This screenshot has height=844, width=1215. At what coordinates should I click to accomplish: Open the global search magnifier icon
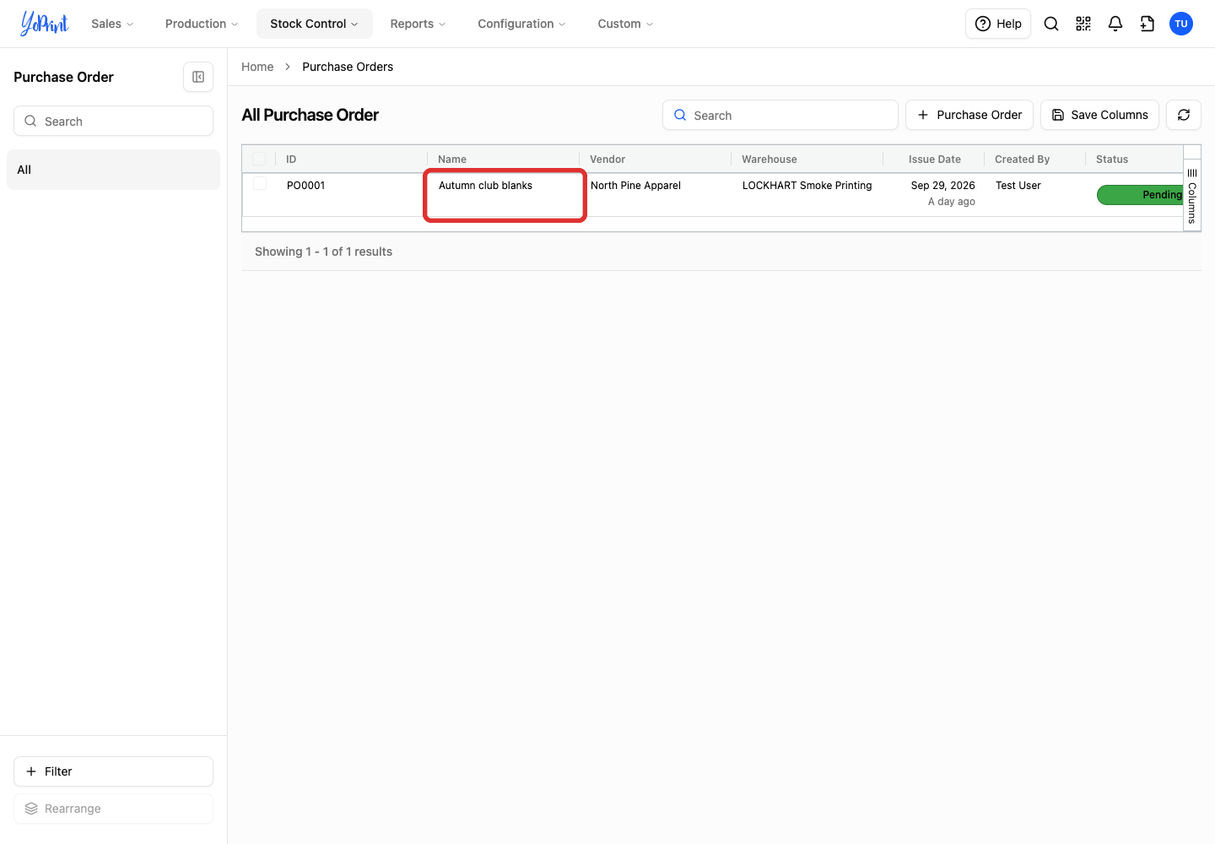click(1051, 24)
